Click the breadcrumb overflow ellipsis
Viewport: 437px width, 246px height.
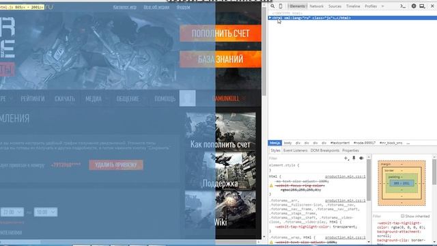(408, 143)
